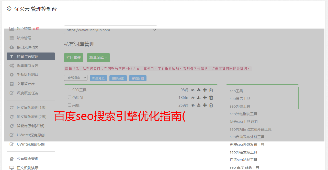Click the eye icon for SEO工具 row
Viewport: 328px width, 170px height.
click(x=193, y=90)
